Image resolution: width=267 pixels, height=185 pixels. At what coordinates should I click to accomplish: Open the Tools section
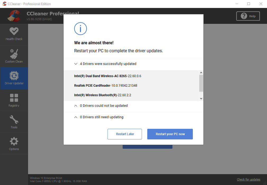click(x=14, y=122)
